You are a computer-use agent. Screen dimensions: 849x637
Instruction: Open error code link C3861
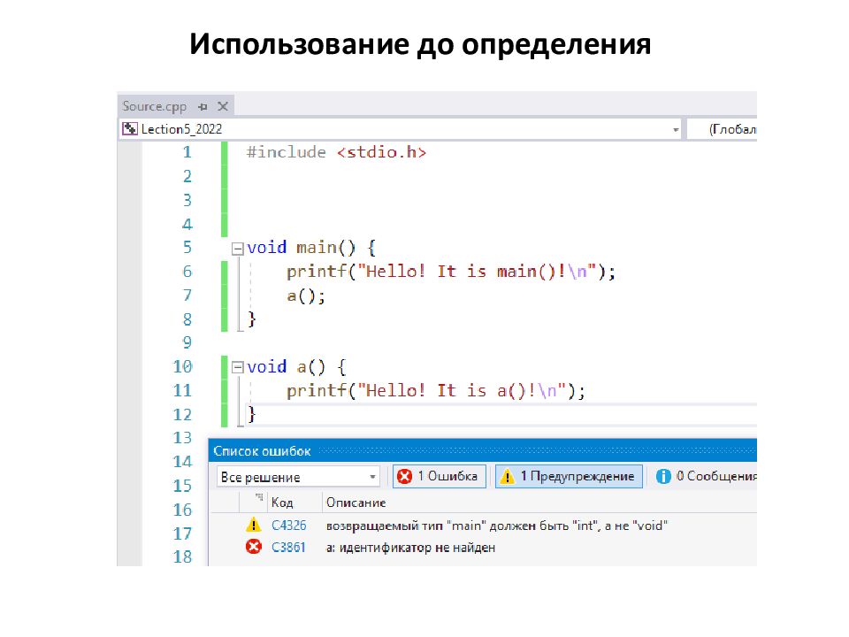coord(288,548)
